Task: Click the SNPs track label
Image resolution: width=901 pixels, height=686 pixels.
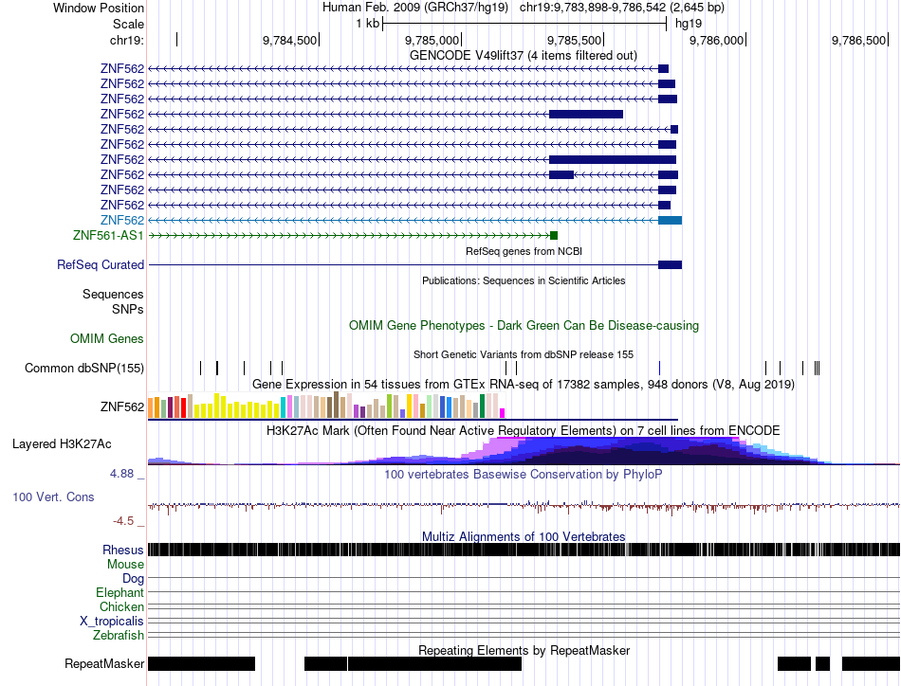Action: click(x=128, y=310)
